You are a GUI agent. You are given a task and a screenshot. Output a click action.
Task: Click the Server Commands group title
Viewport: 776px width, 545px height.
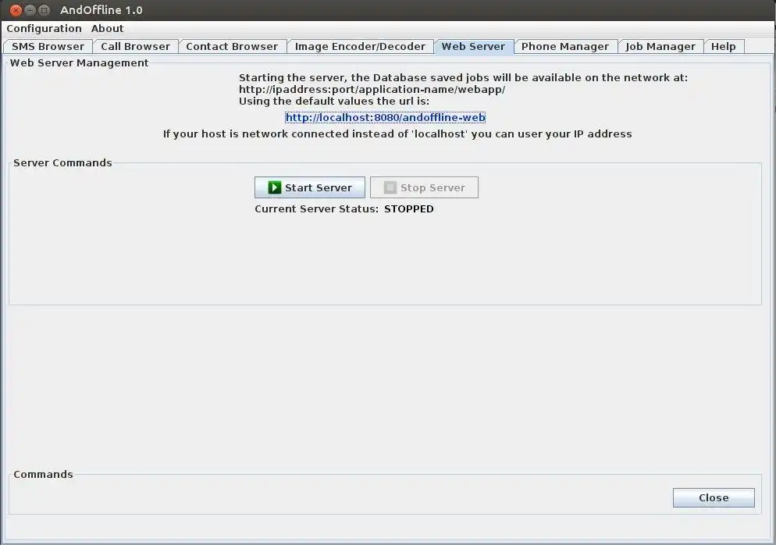(x=62, y=163)
